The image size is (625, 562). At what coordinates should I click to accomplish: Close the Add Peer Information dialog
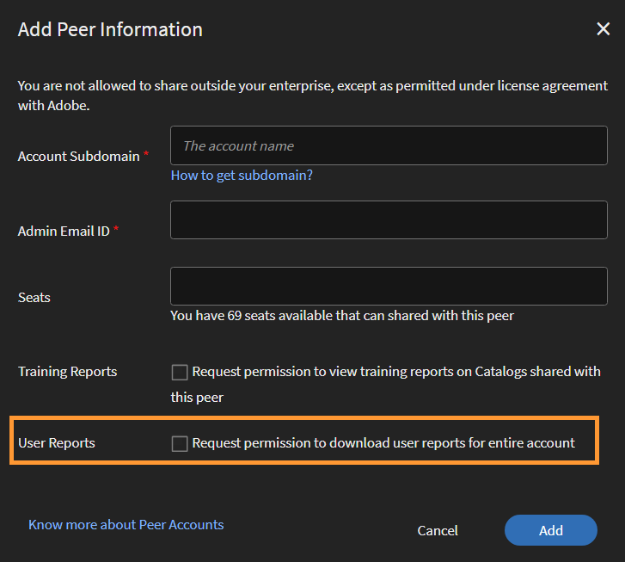coord(603,29)
